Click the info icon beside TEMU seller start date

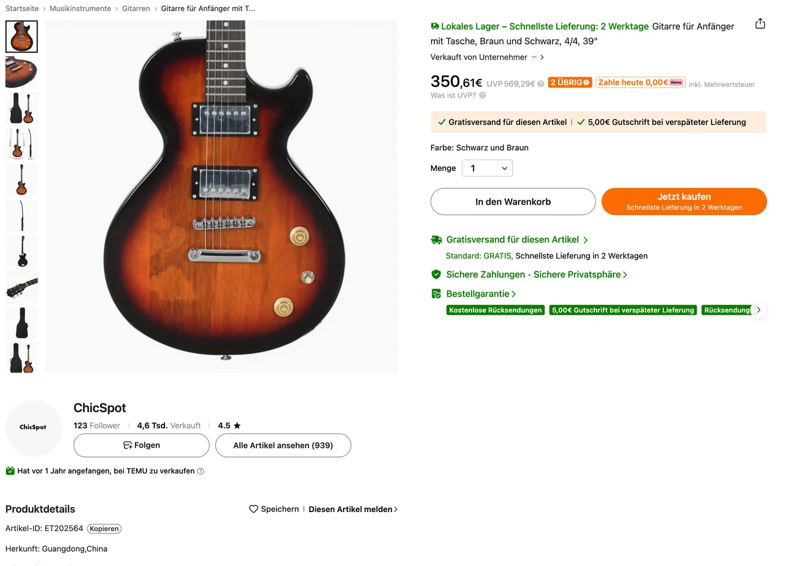(x=201, y=472)
